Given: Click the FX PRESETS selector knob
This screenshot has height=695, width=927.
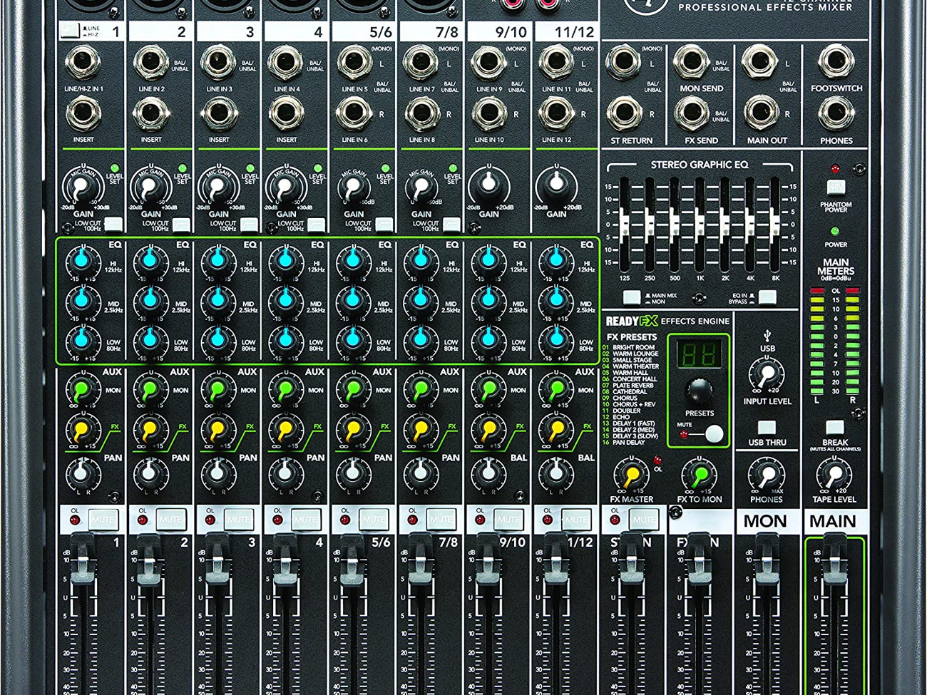Looking at the screenshot, I should pyautogui.click(x=698, y=391).
